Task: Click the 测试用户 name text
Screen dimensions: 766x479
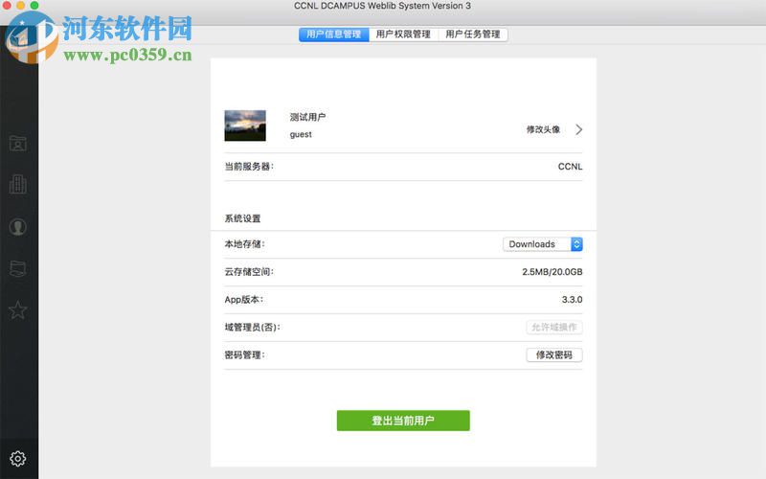Action: tap(307, 117)
